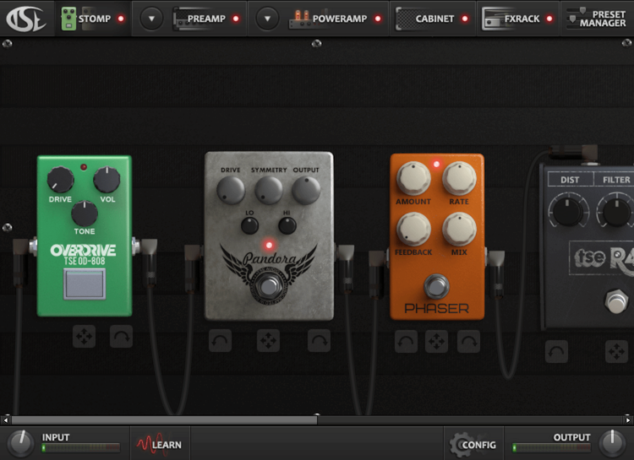Viewport: 634px width, 460px height.
Task: Click swap-right arrow under Pandora pedal
Action: point(319,341)
